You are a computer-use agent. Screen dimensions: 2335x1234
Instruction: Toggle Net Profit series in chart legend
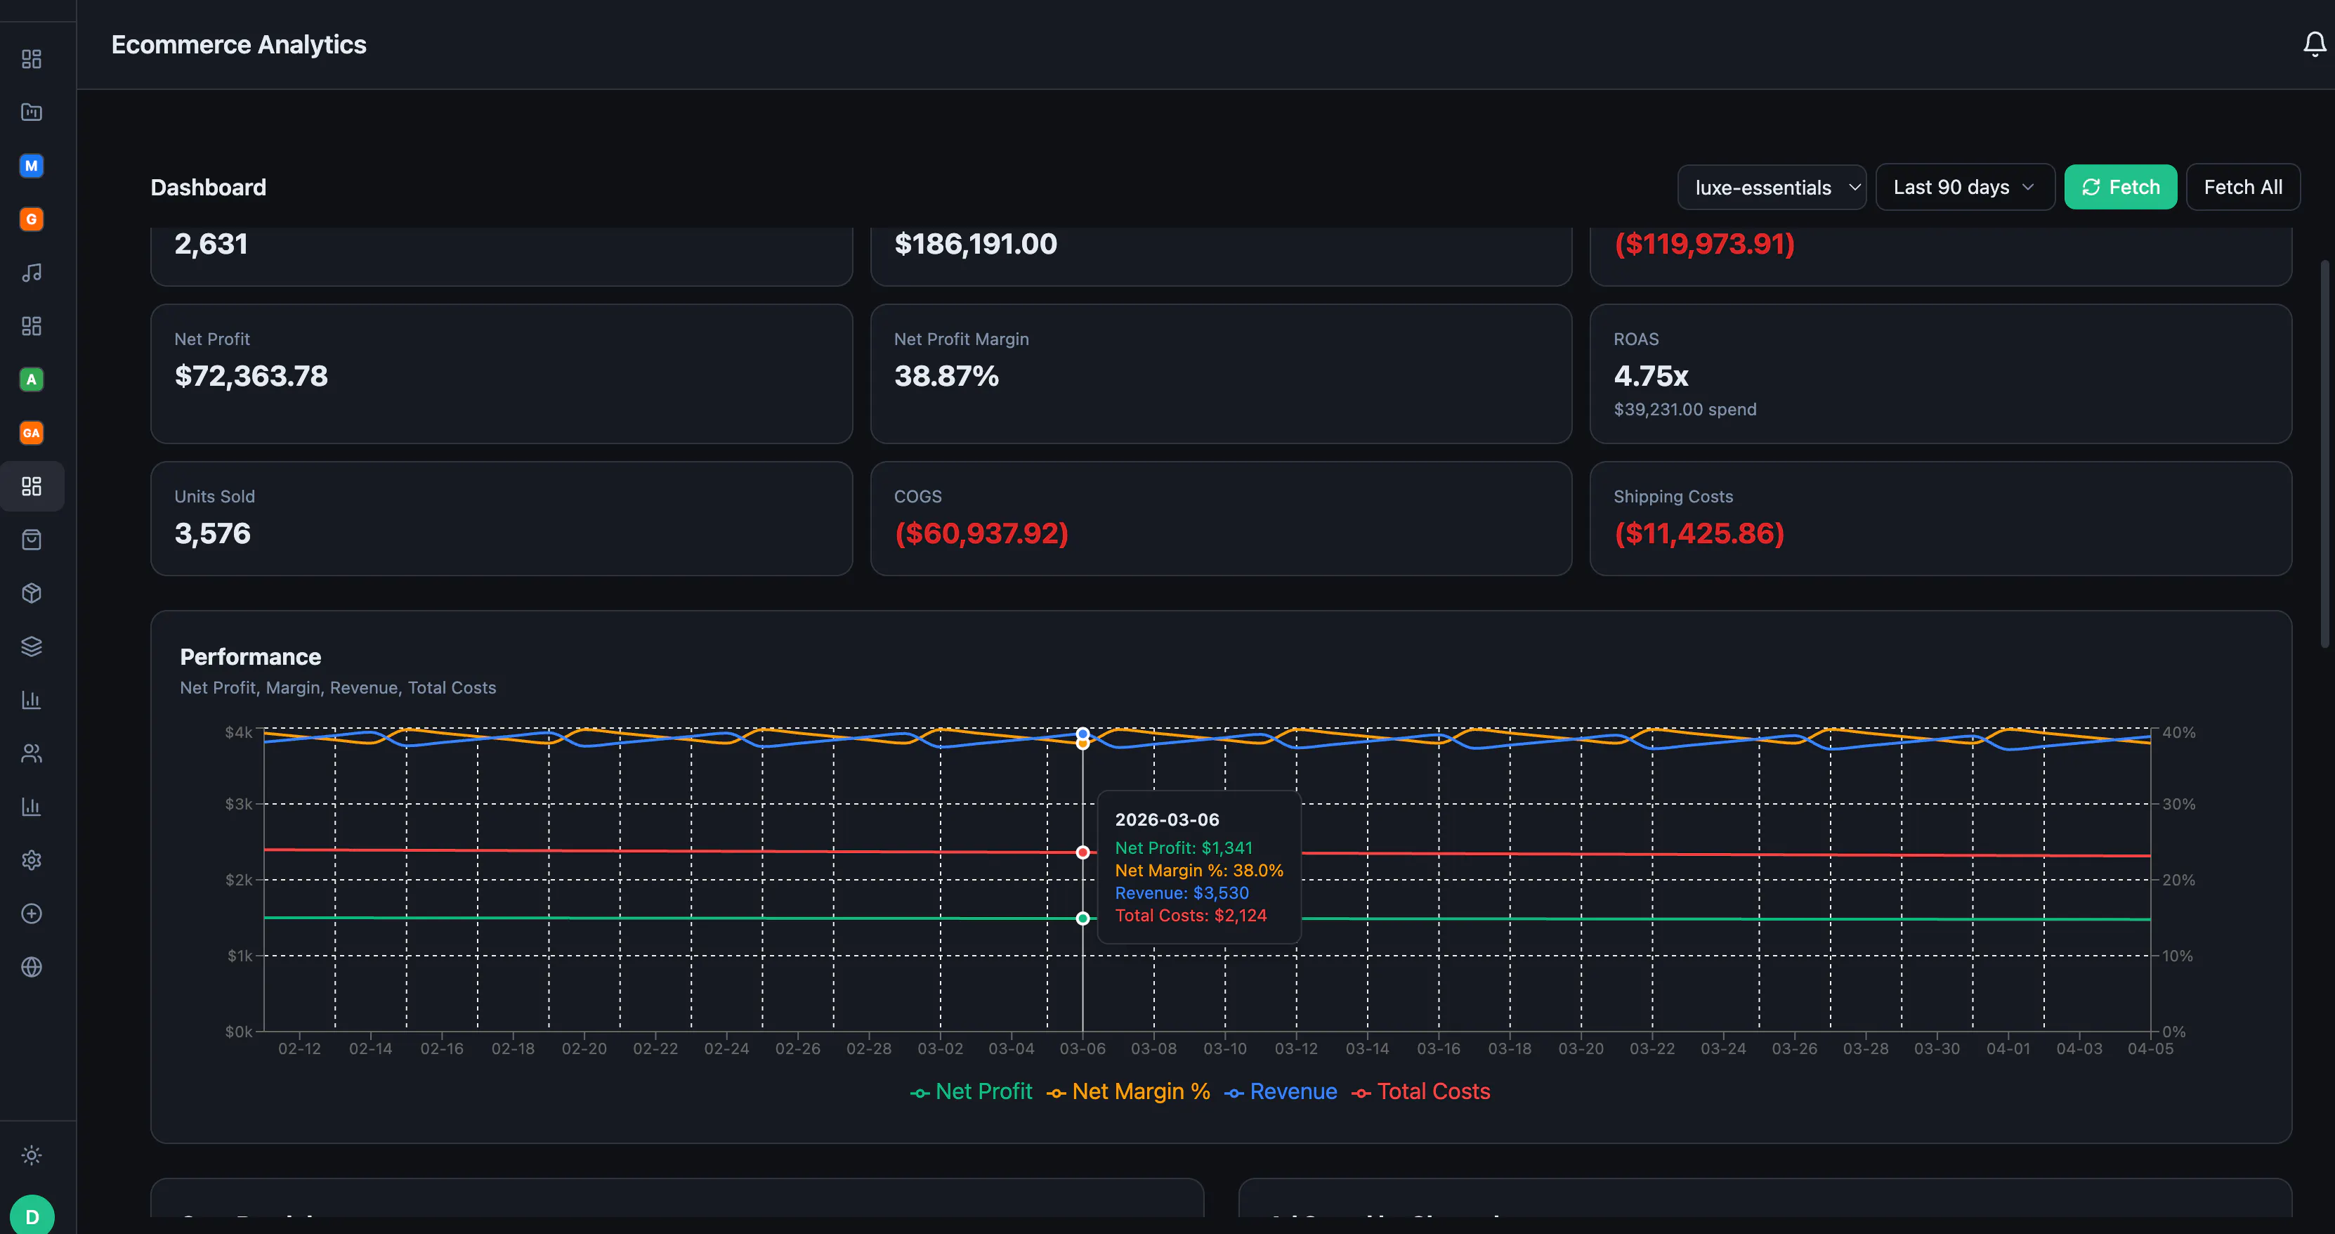click(971, 1091)
